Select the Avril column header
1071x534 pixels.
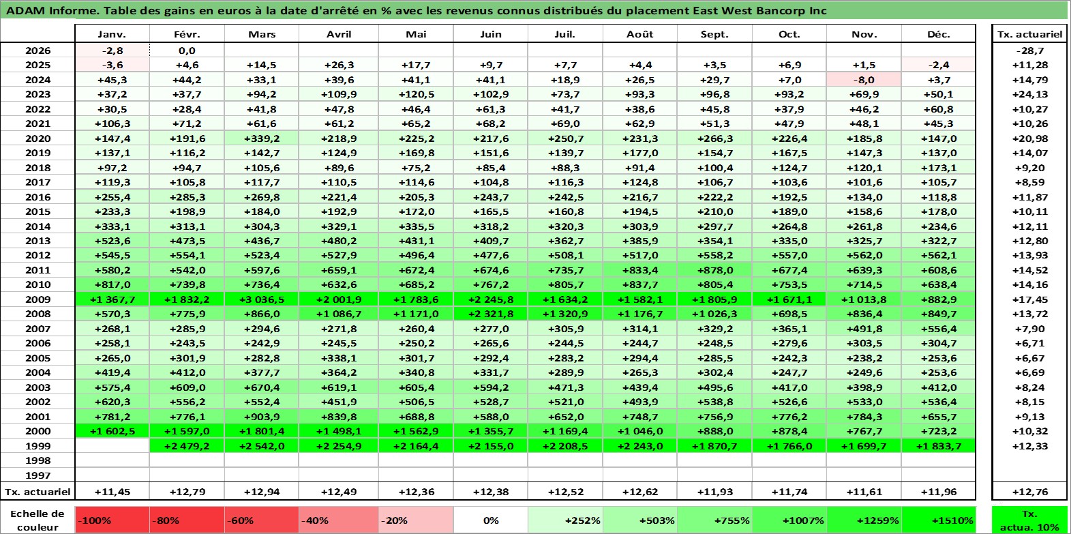[x=339, y=34]
